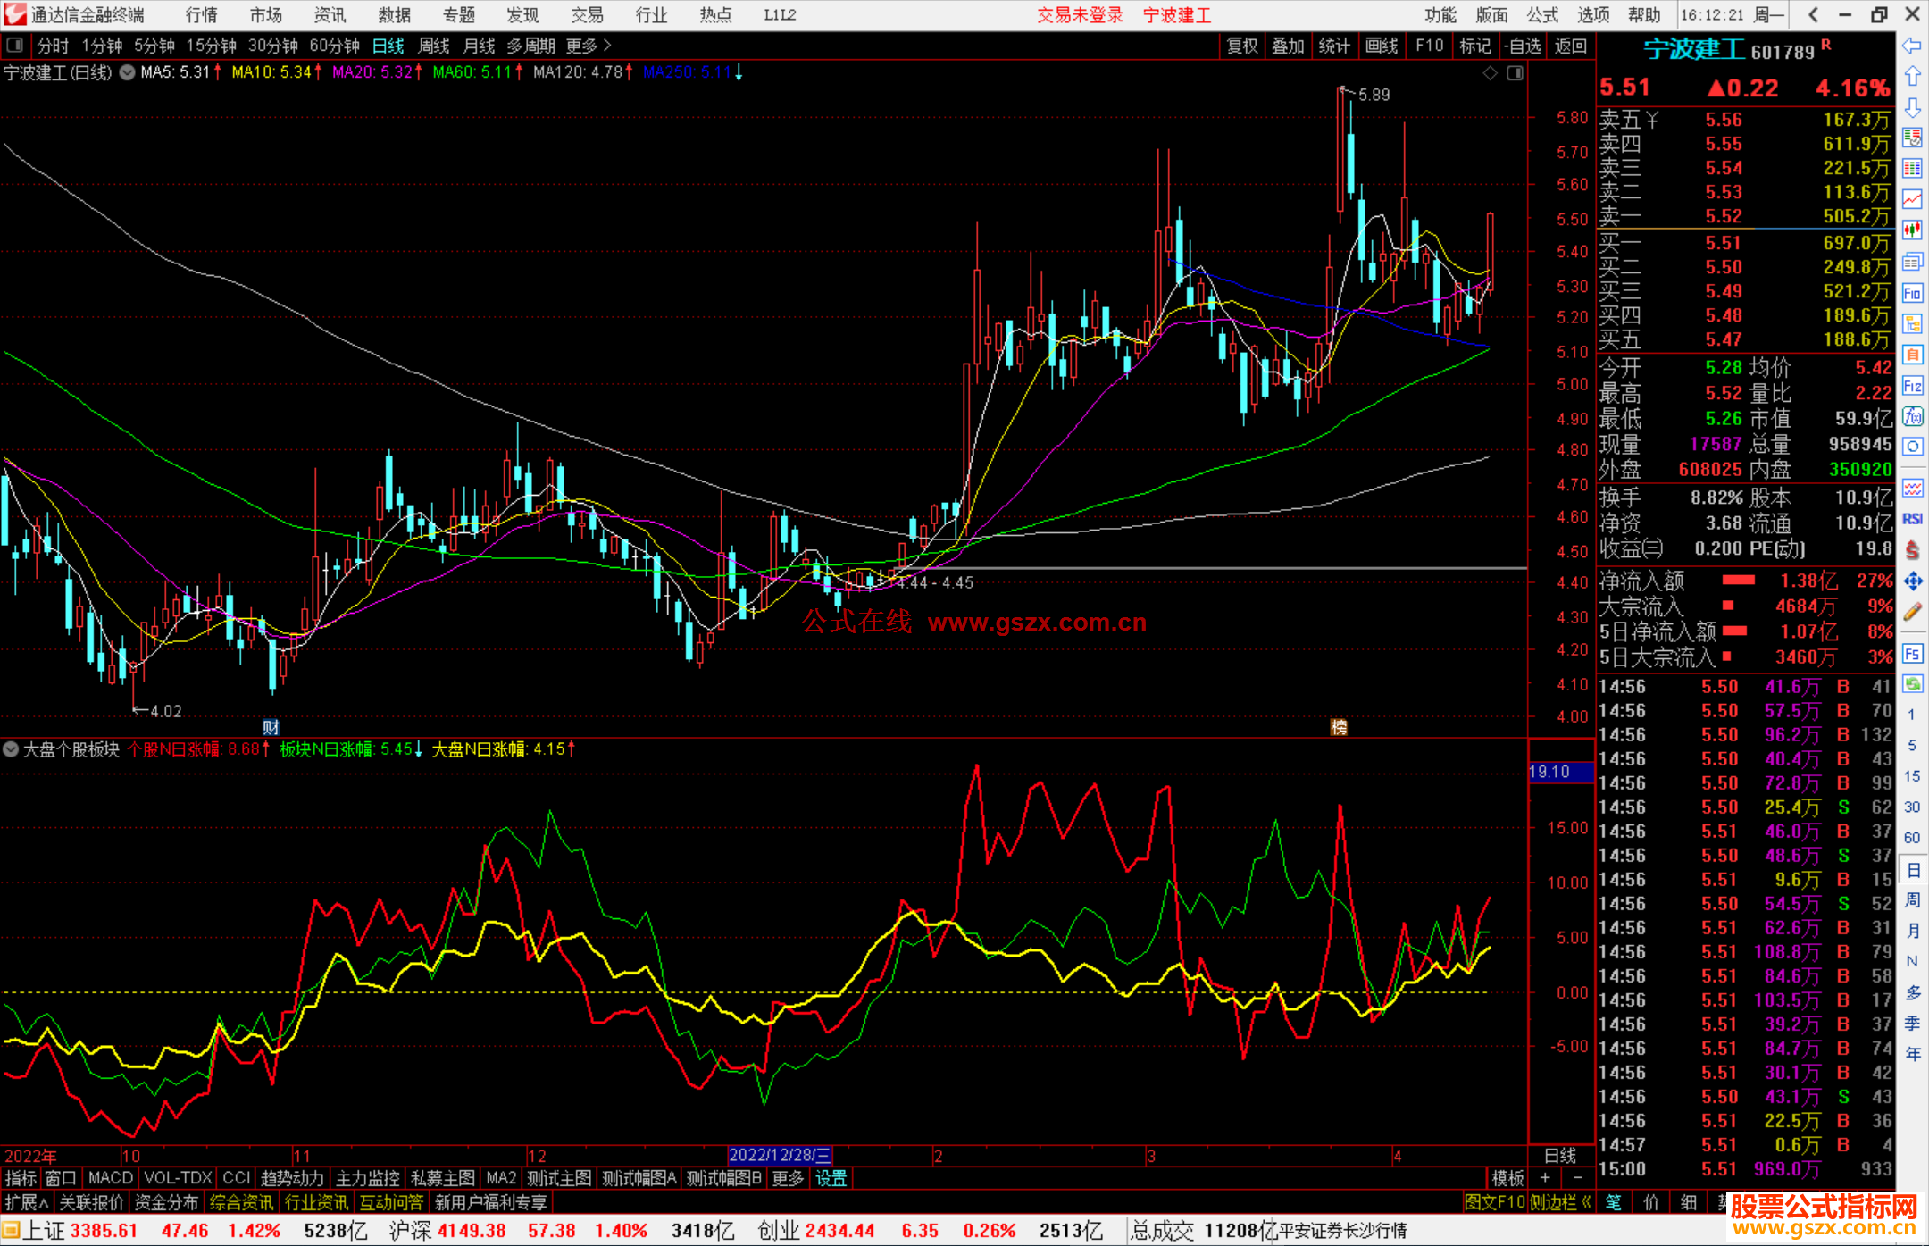Toggle the chart panel icon left of 分时
The height and width of the screenshot is (1246, 1929).
click(x=15, y=46)
